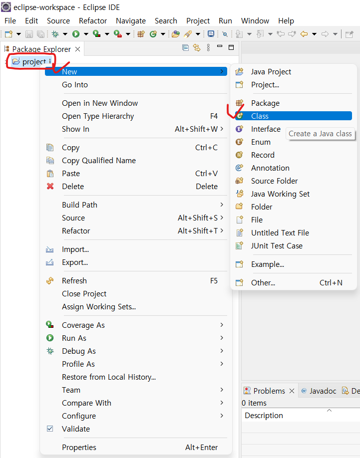This screenshot has width=360, height=458.
Task: Open the New submenu entry
Action: 136,71
